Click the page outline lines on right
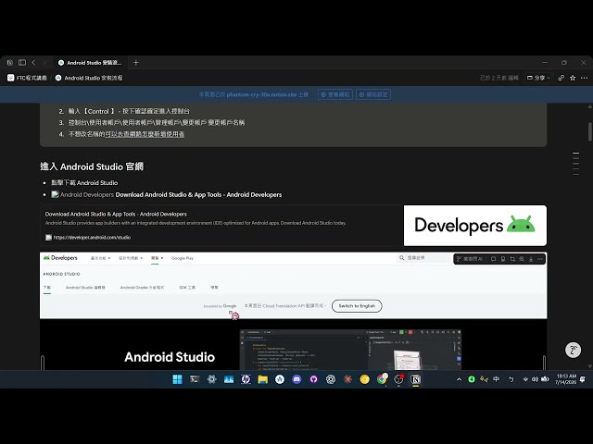This screenshot has height=444, width=593. click(x=575, y=164)
